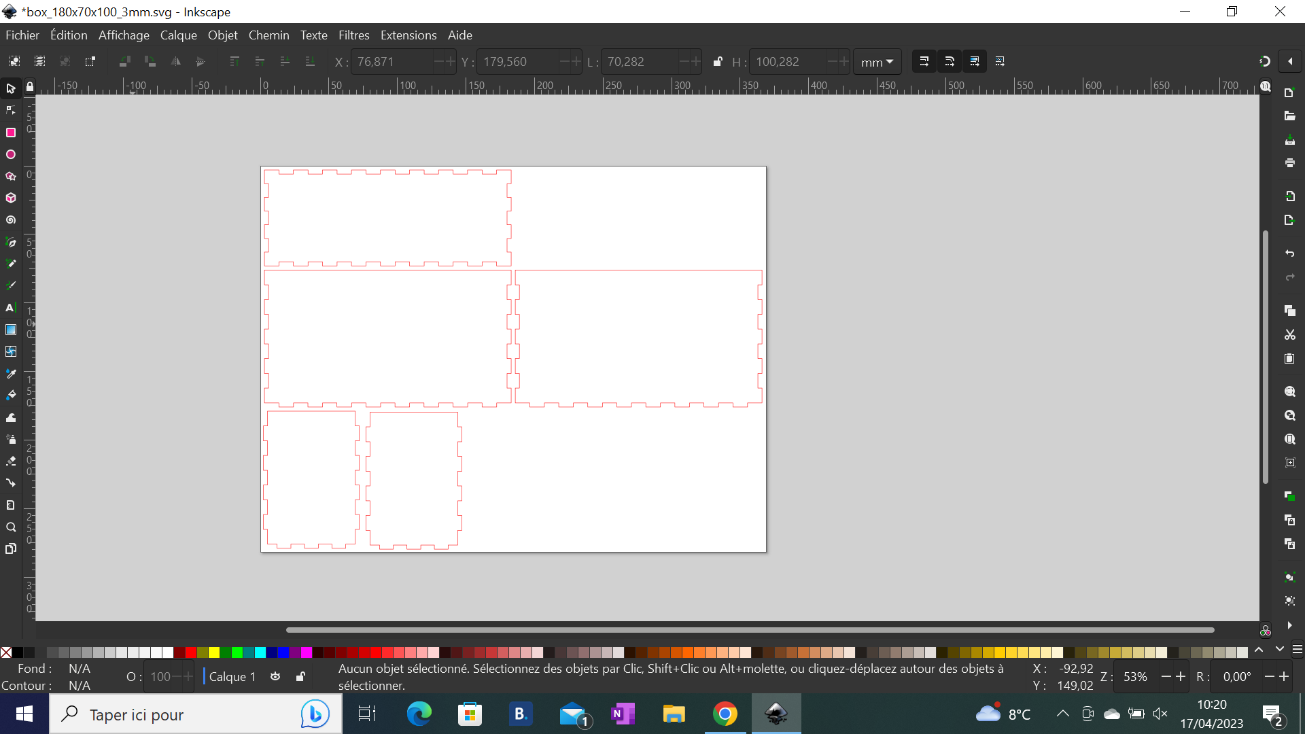
Task: Open the Édition menu
Action: (x=69, y=35)
